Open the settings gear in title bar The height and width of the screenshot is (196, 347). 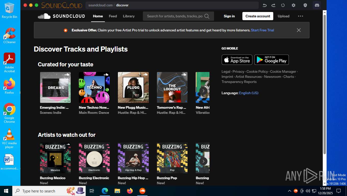293,5
